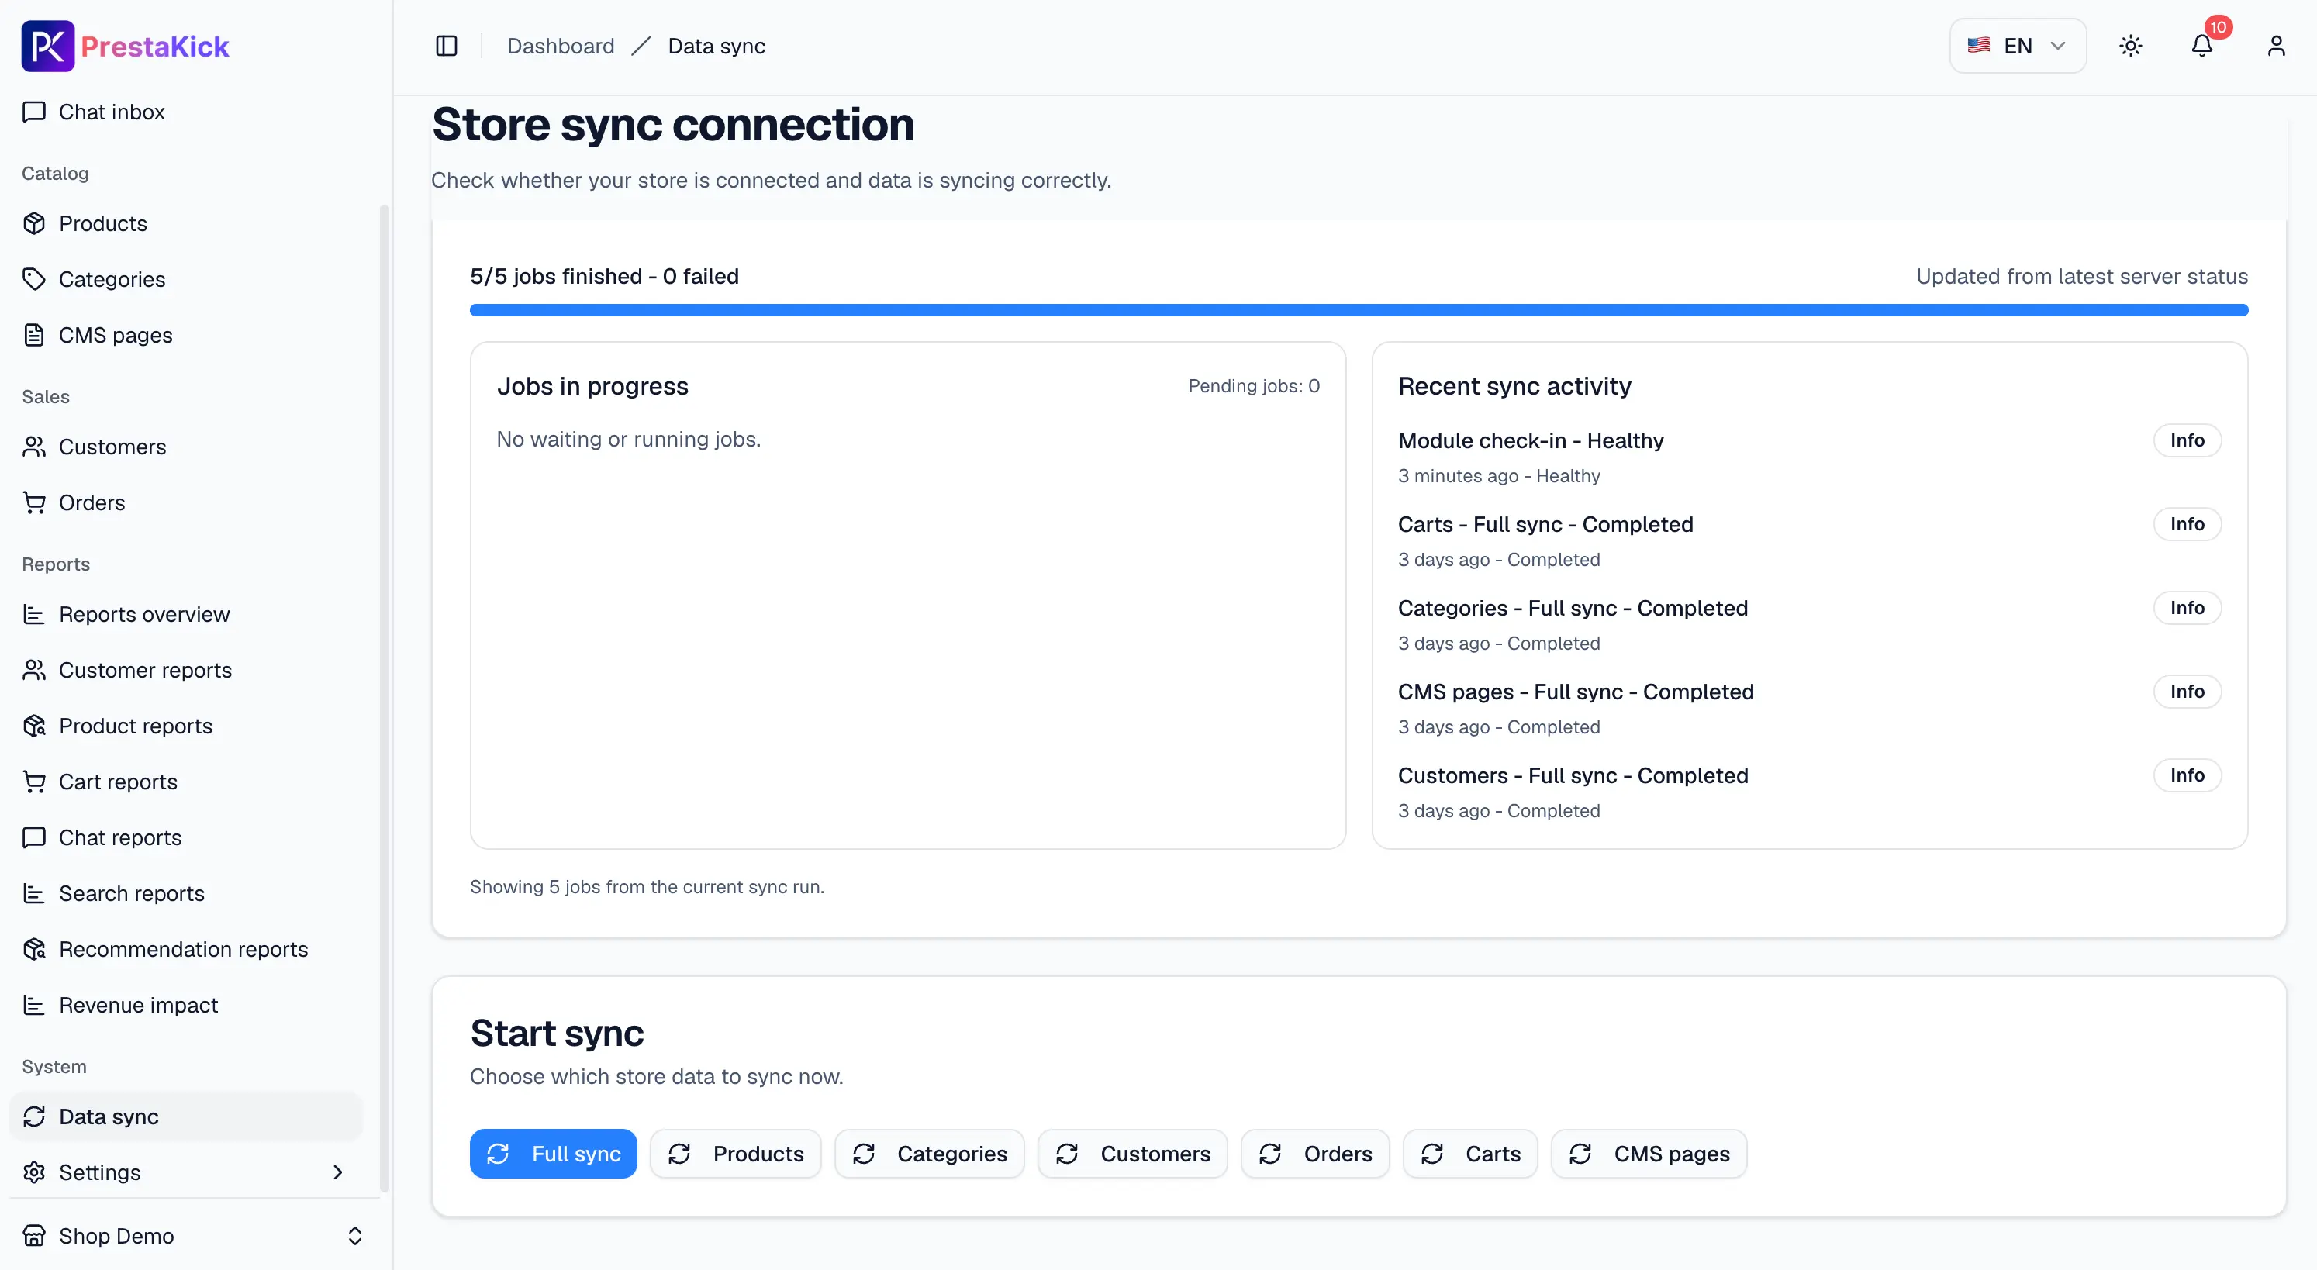
Task: Switch theme with the sun icon
Action: (2130, 46)
